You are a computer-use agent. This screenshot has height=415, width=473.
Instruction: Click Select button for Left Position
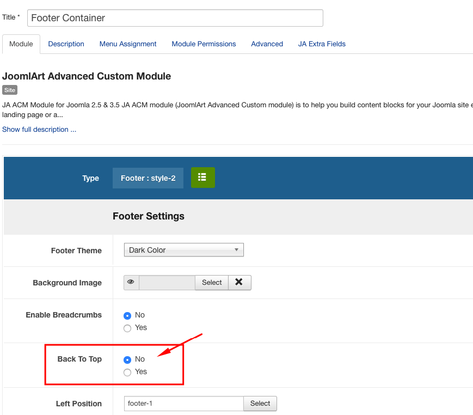click(260, 404)
